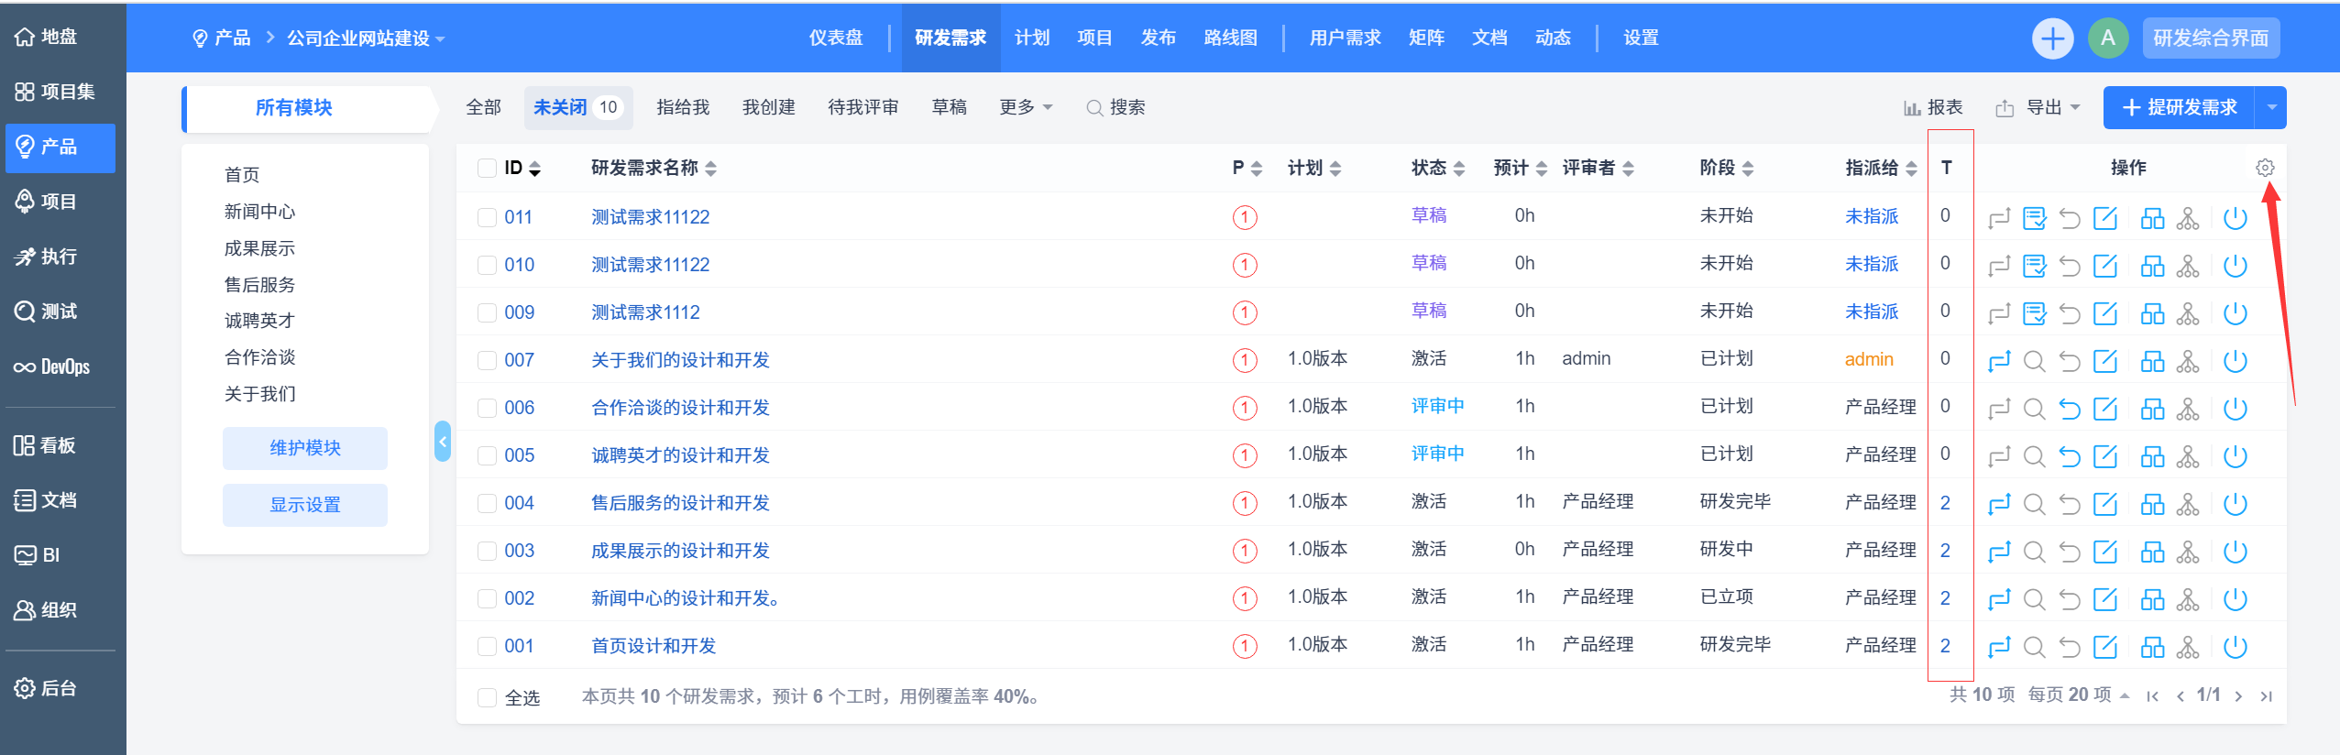Click the blue plus circle in header

[x=2052, y=38]
